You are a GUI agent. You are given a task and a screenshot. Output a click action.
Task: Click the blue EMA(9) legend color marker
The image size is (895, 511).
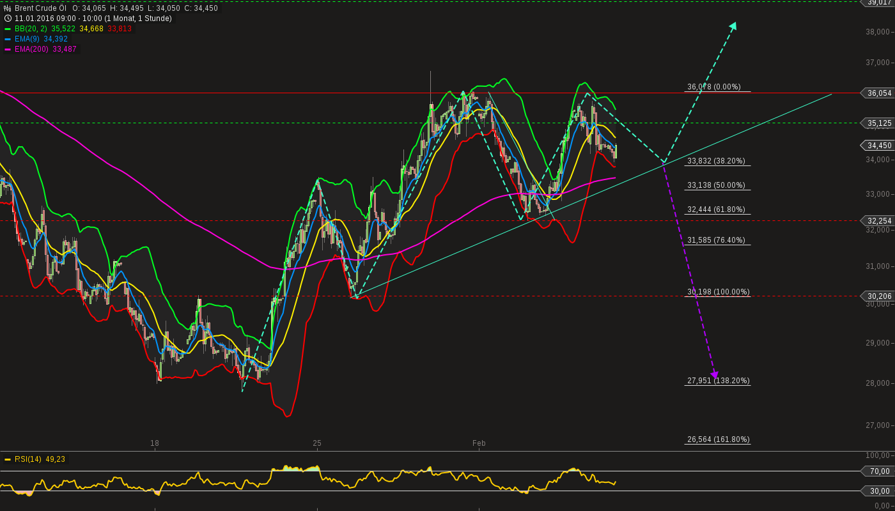click(8, 39)
